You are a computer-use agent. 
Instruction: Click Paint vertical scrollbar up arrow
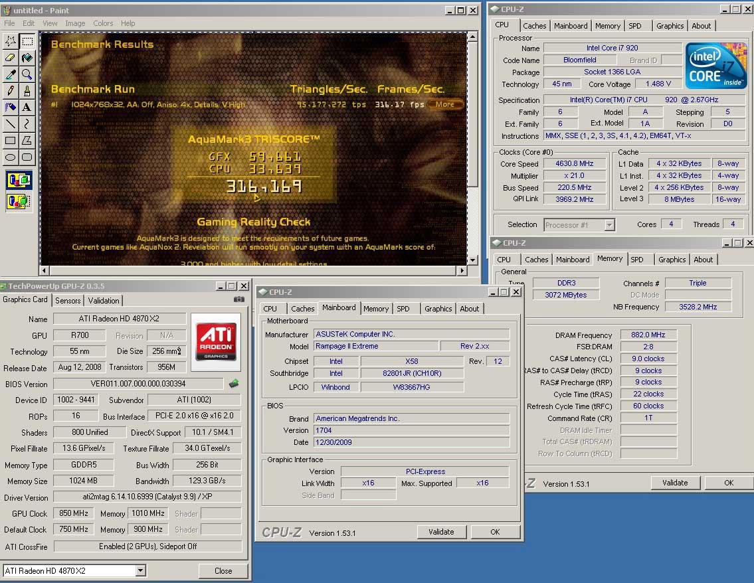[473, 37]
